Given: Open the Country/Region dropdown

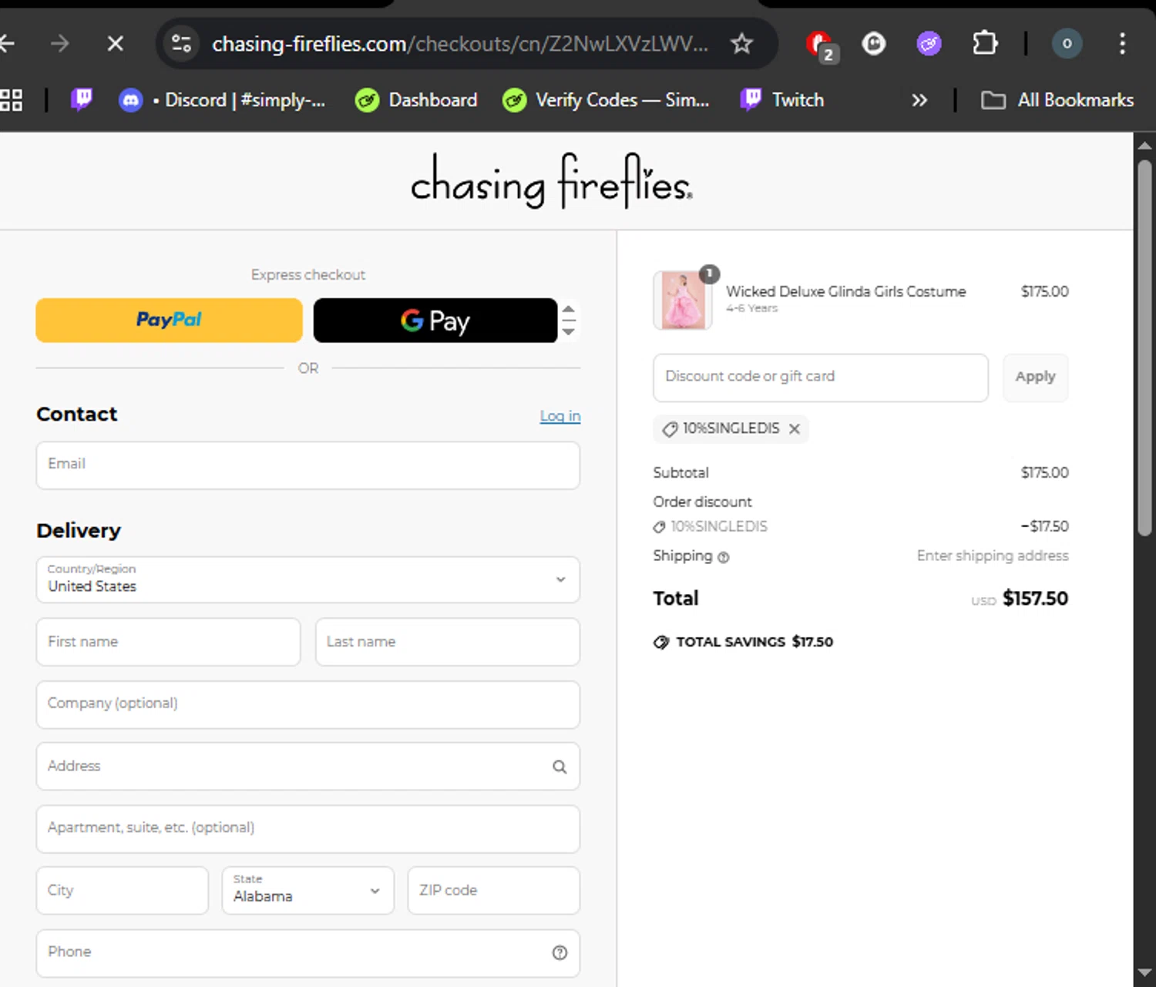Looking at the screenshot, I should (x=307, y=579).
